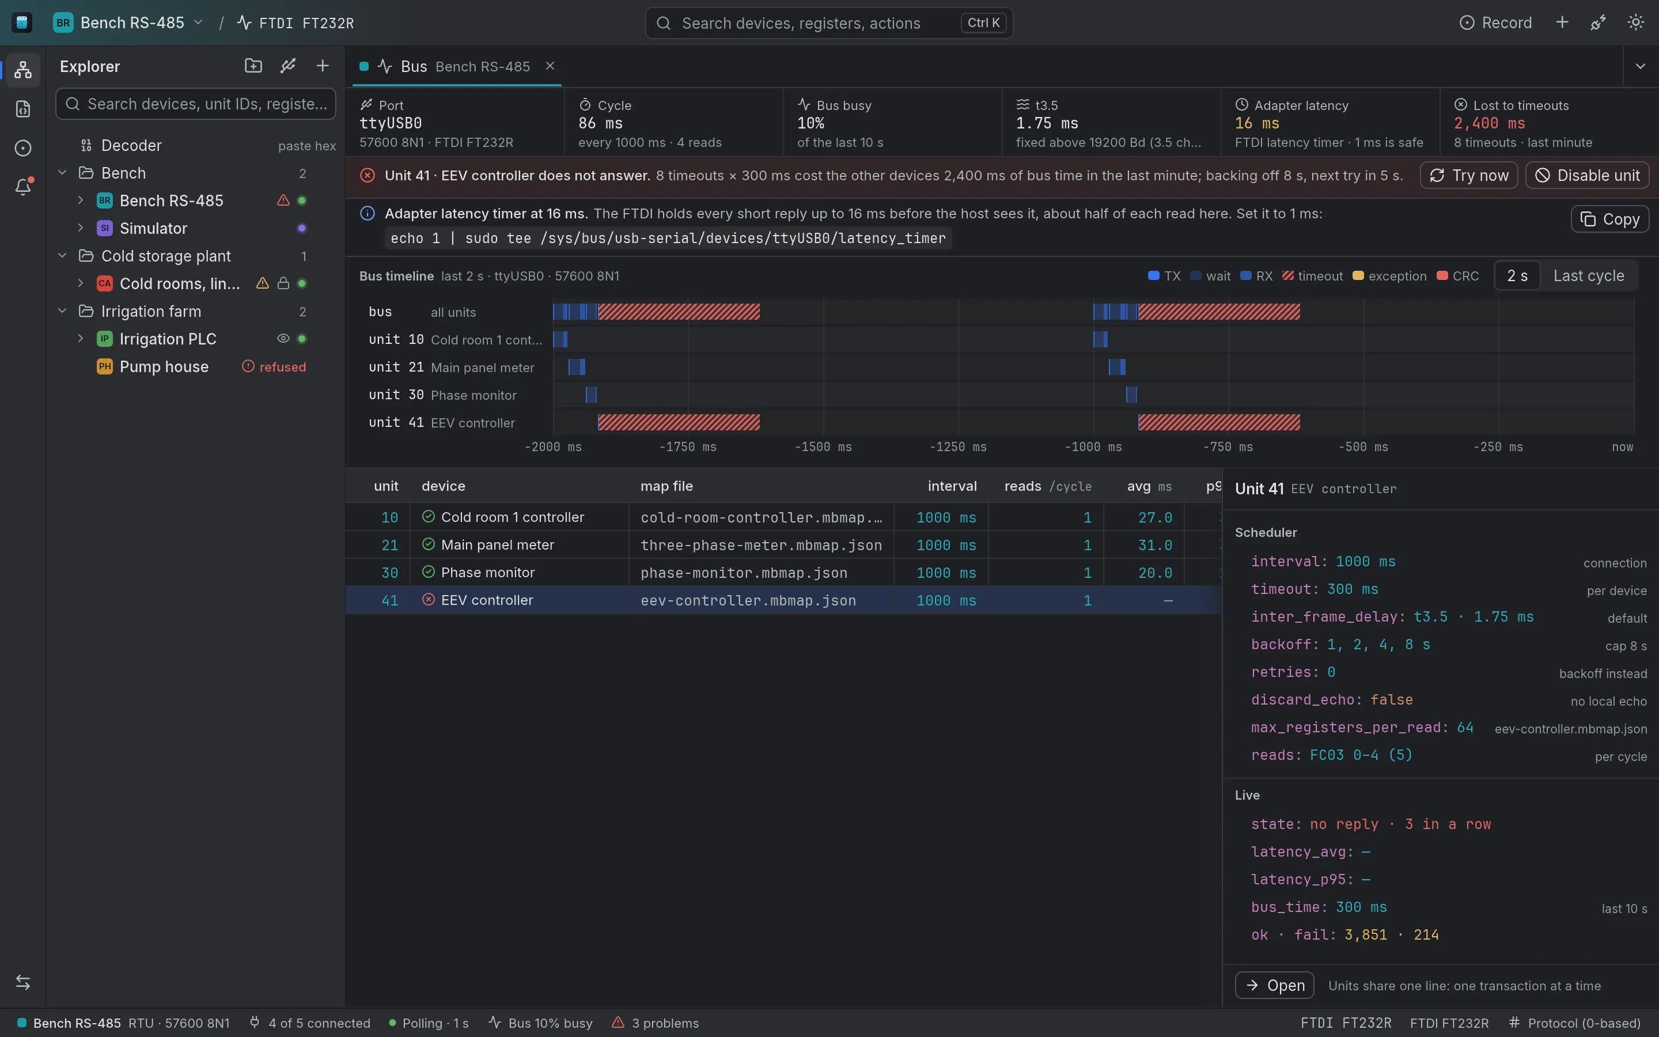Select the 2 s timeline range

point(1517,276)
